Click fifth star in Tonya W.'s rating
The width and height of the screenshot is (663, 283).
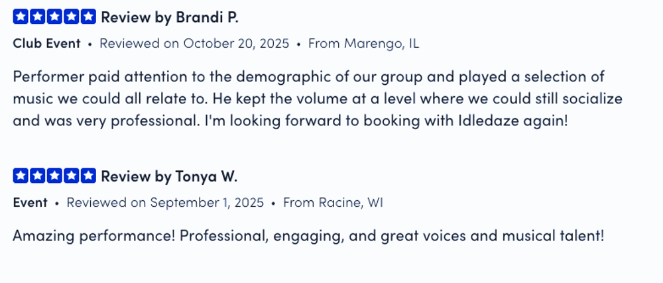coord(88,176)
